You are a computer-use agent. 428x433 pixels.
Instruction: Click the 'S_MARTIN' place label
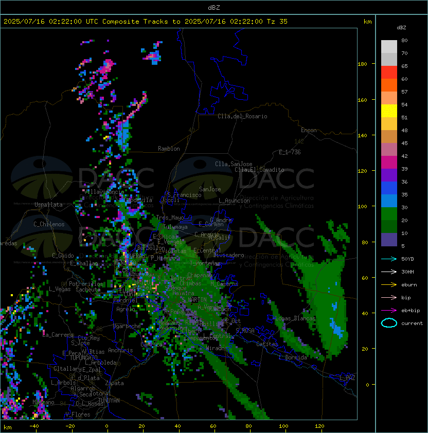[194, 300]
